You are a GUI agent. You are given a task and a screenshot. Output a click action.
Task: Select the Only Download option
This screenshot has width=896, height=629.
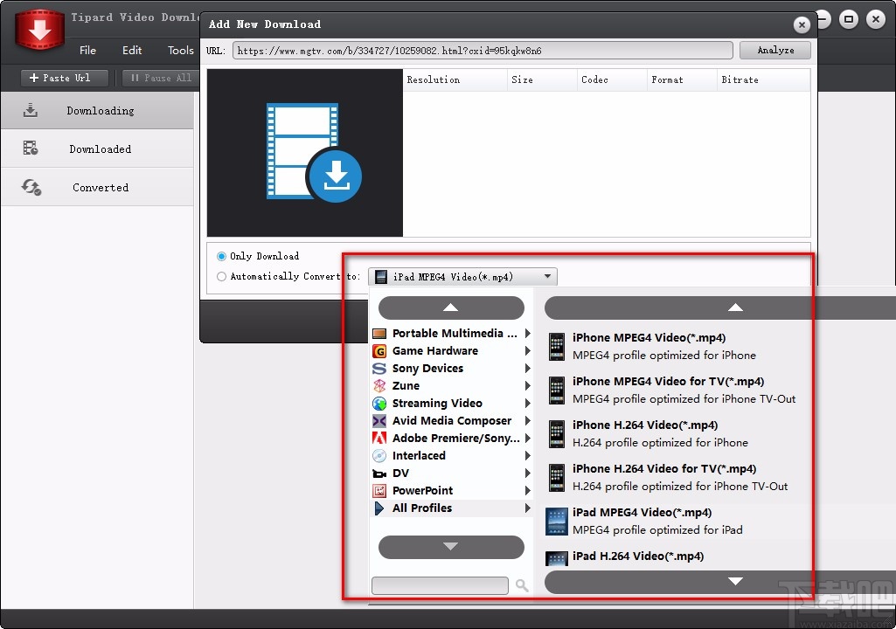click(222, 256)
